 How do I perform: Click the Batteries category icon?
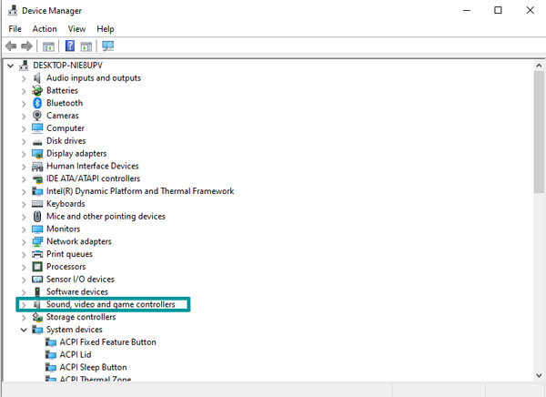coord(37,91)
